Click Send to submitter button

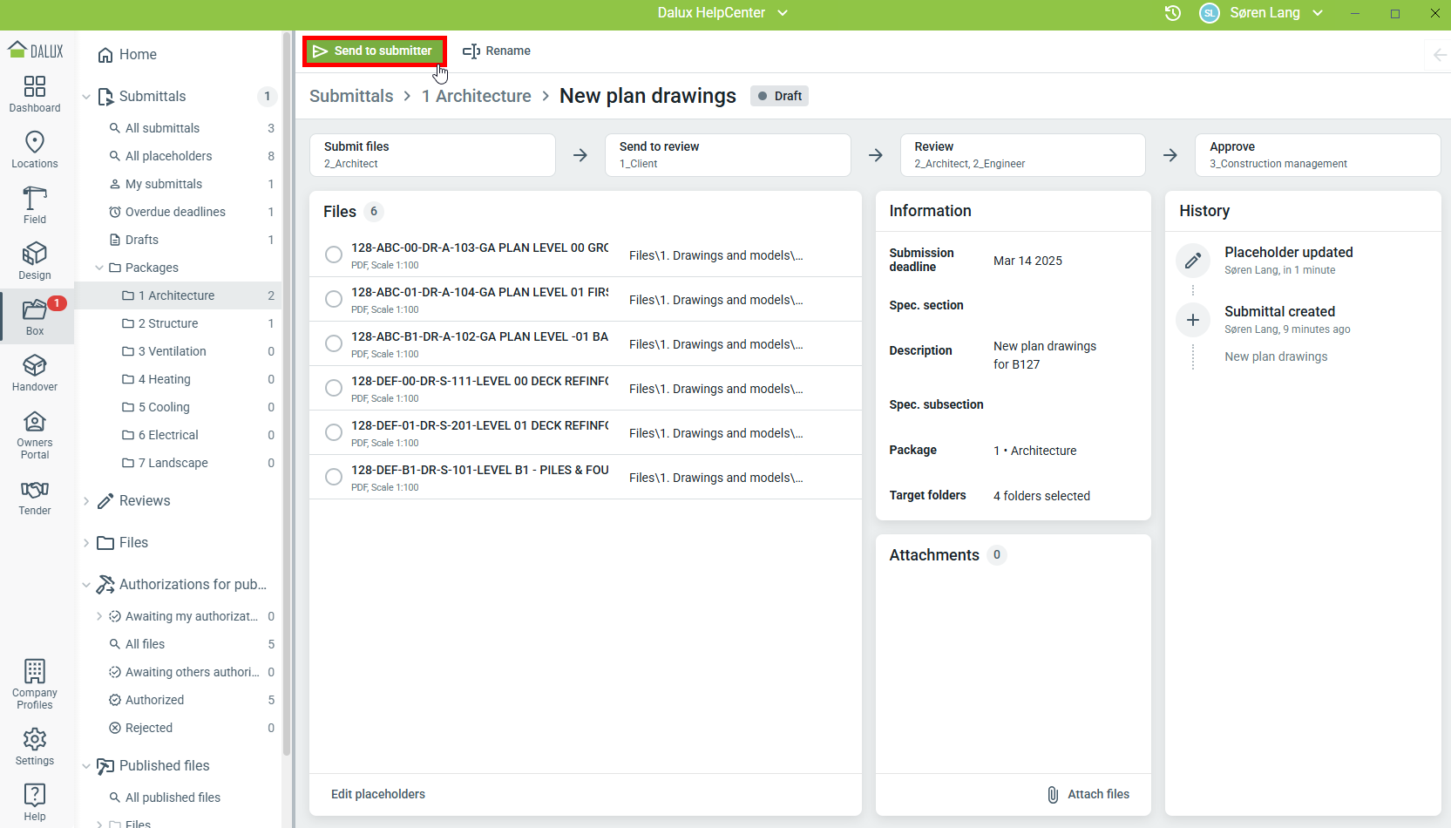click(375, 51)
